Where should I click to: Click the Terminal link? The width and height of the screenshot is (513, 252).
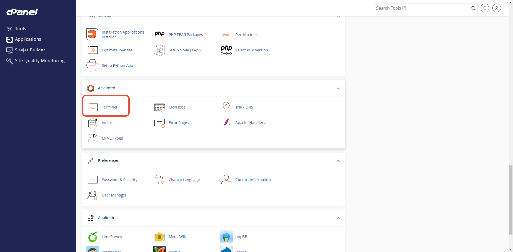(x=109, y=107)
